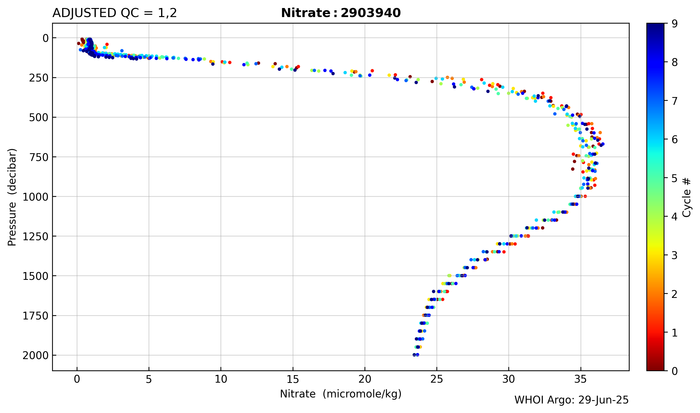The width and height of the screenshot is (700, 413).
Task: Click the y-axis tick label 1750
Action: click(x=36, y=316)
